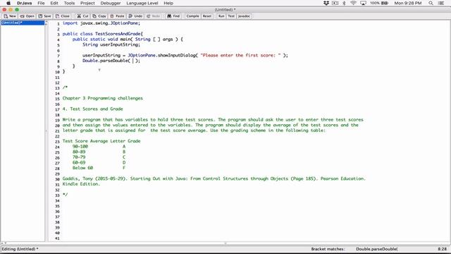The width and height of the screenshot is (451, 254).
Task: Click the green zoom window button
Action: click(x=17, y=10)
